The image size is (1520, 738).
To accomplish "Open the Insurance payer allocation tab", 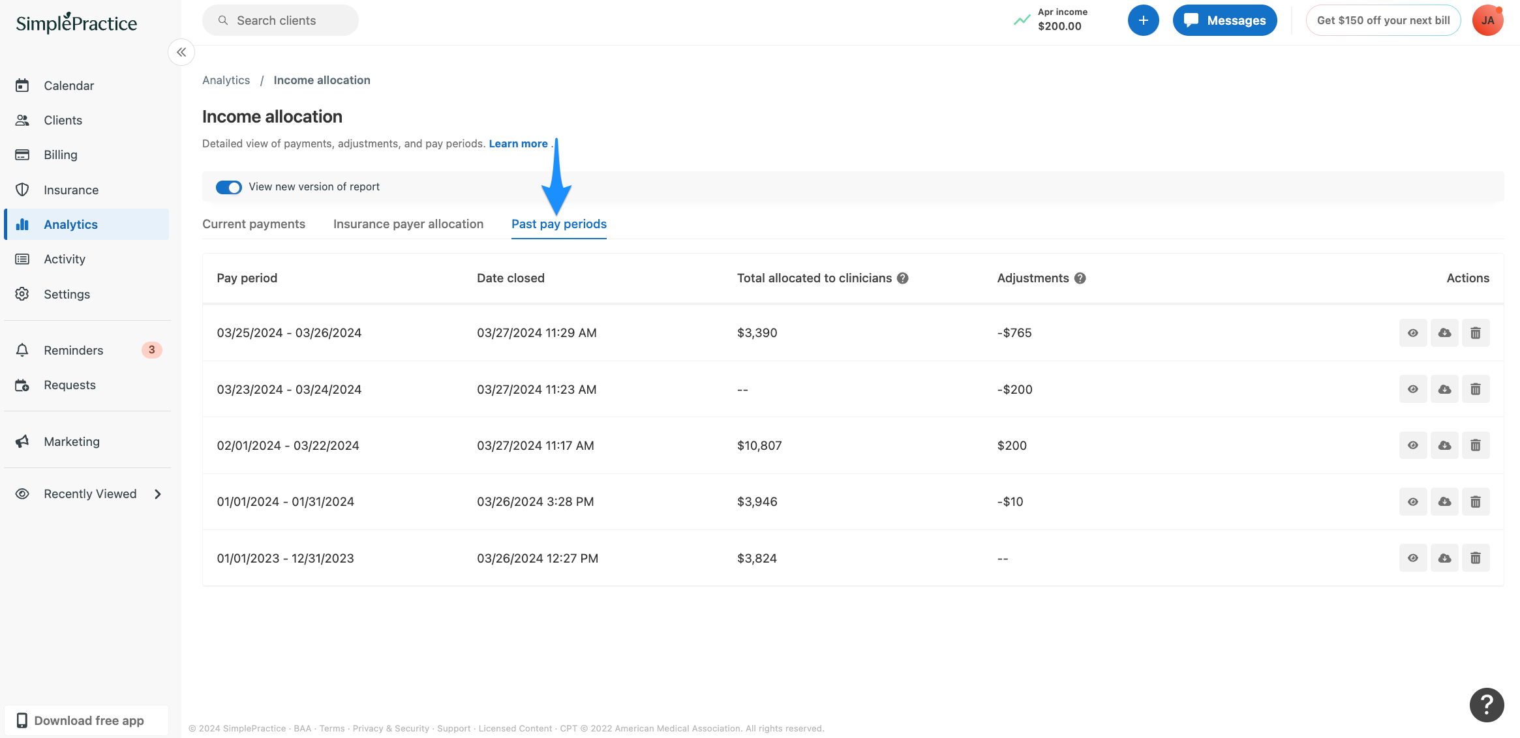I will (x=408, y=224).
